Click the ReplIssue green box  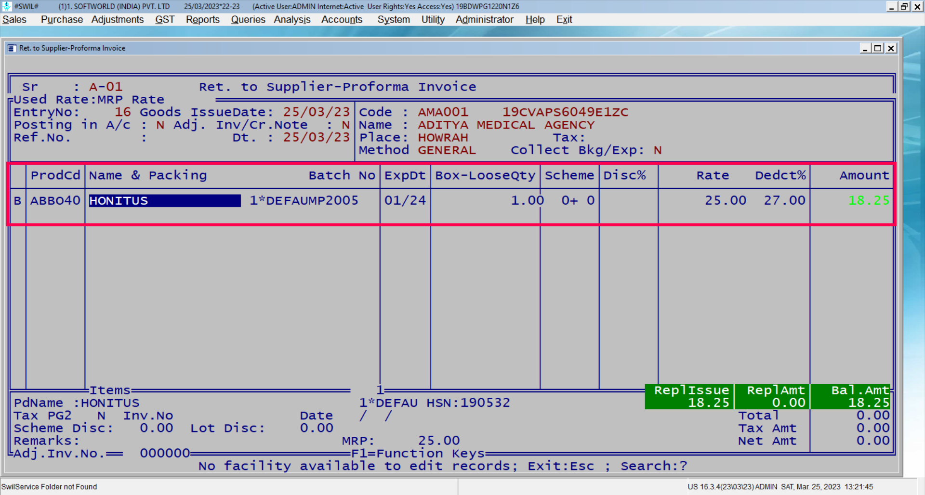(x=689, y=396)
